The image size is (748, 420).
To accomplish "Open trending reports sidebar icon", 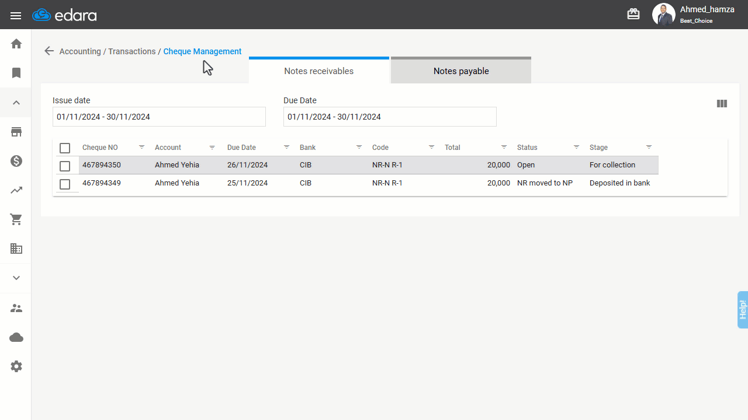I will click(x=16, y=190).
